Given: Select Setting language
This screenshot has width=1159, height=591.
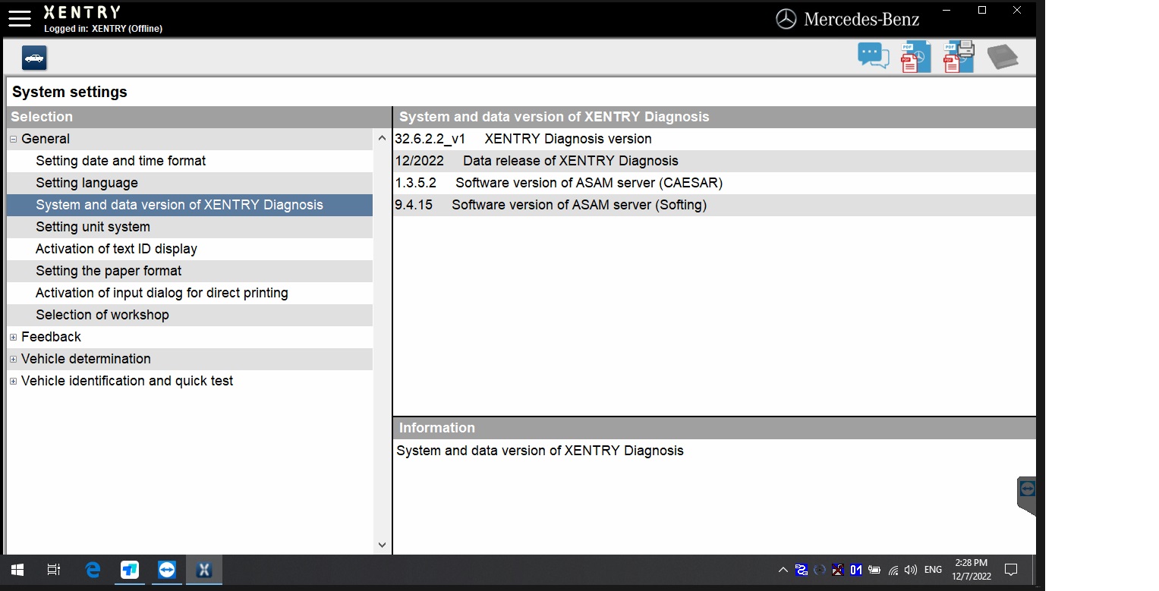Looking at the screenshot, I should tap(190, 183).
